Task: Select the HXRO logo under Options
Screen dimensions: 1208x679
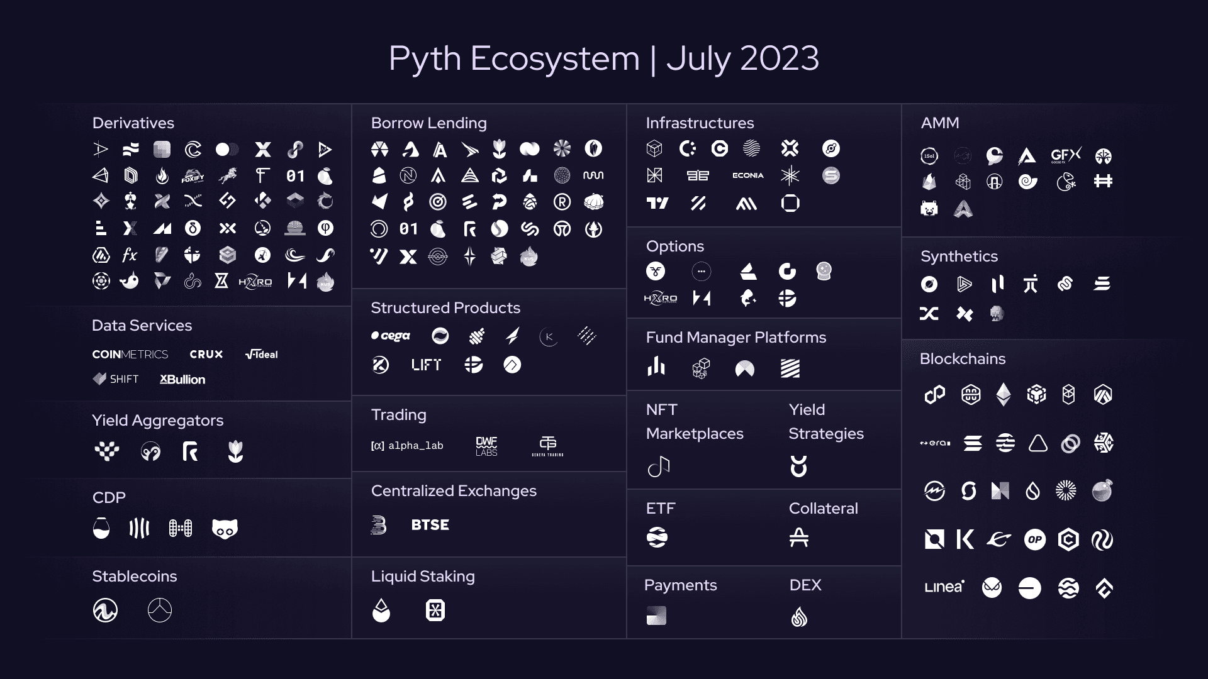Action: (x=661, y=298)
